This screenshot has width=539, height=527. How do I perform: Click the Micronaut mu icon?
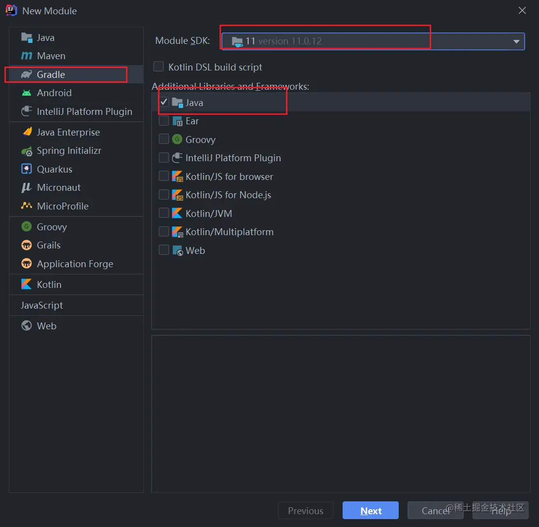27,188
